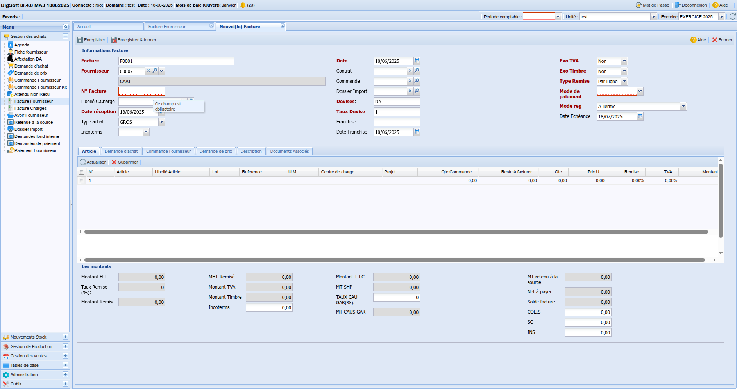This screenshot has height=389, width=737.
Task: Open Retenue à la source menu item
Action: point(34,122)
